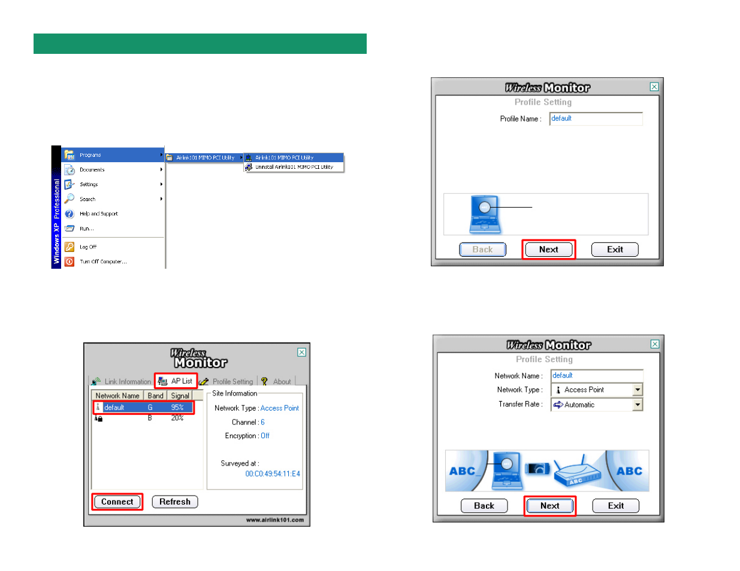Open Search in the Start menu
This screenshot has height=571, width=740.
pyautogui.click(x=113, y=199)
